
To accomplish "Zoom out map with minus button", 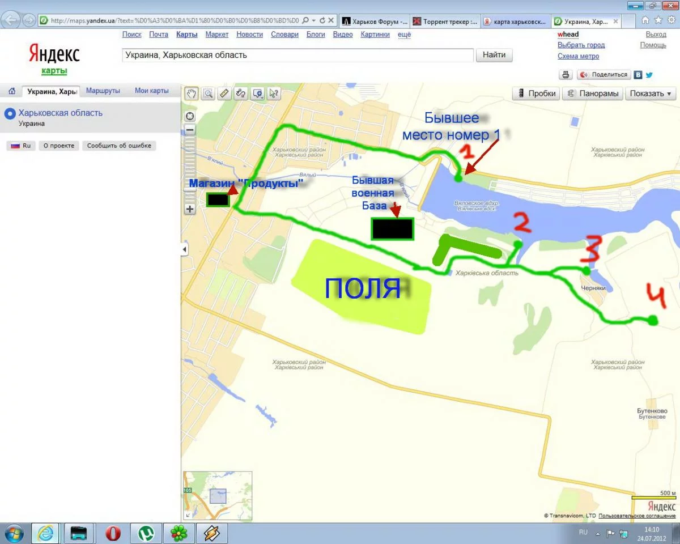I will click(190, 130).
